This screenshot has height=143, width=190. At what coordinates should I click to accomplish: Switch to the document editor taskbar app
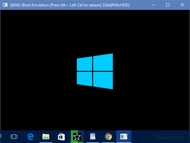click(x=93, y=137)
